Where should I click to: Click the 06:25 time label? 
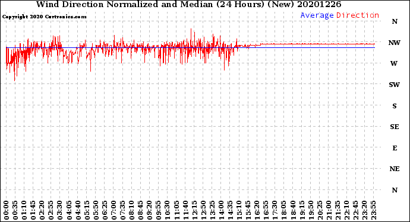(x=105, y=210)
